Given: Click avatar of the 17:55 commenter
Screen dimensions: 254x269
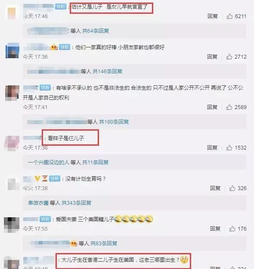Looking at the screenshot, I should coord(12,225).
